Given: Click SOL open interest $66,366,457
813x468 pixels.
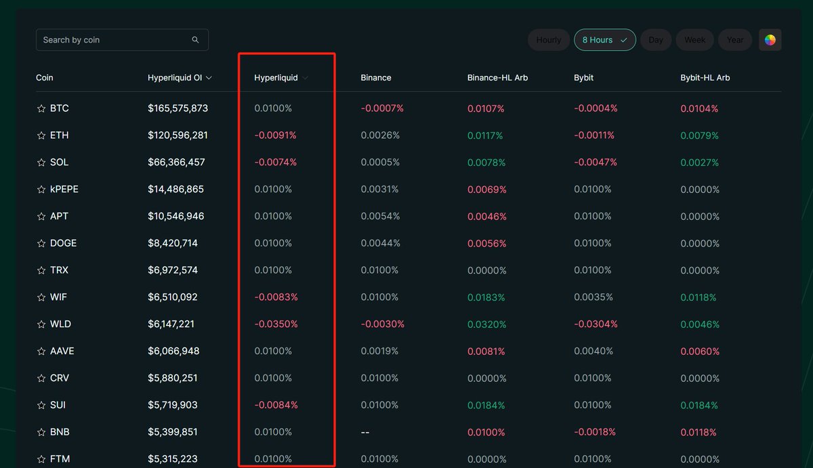Looking at the screenshot, I should point(176,163).
